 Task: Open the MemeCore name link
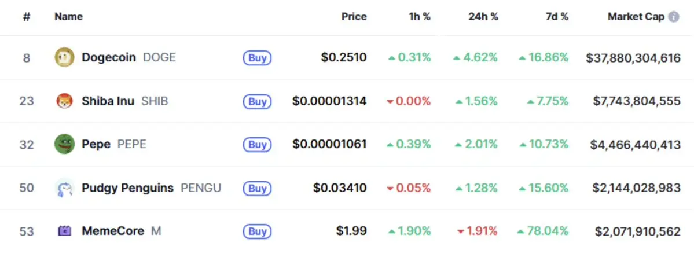click(113, 231)
